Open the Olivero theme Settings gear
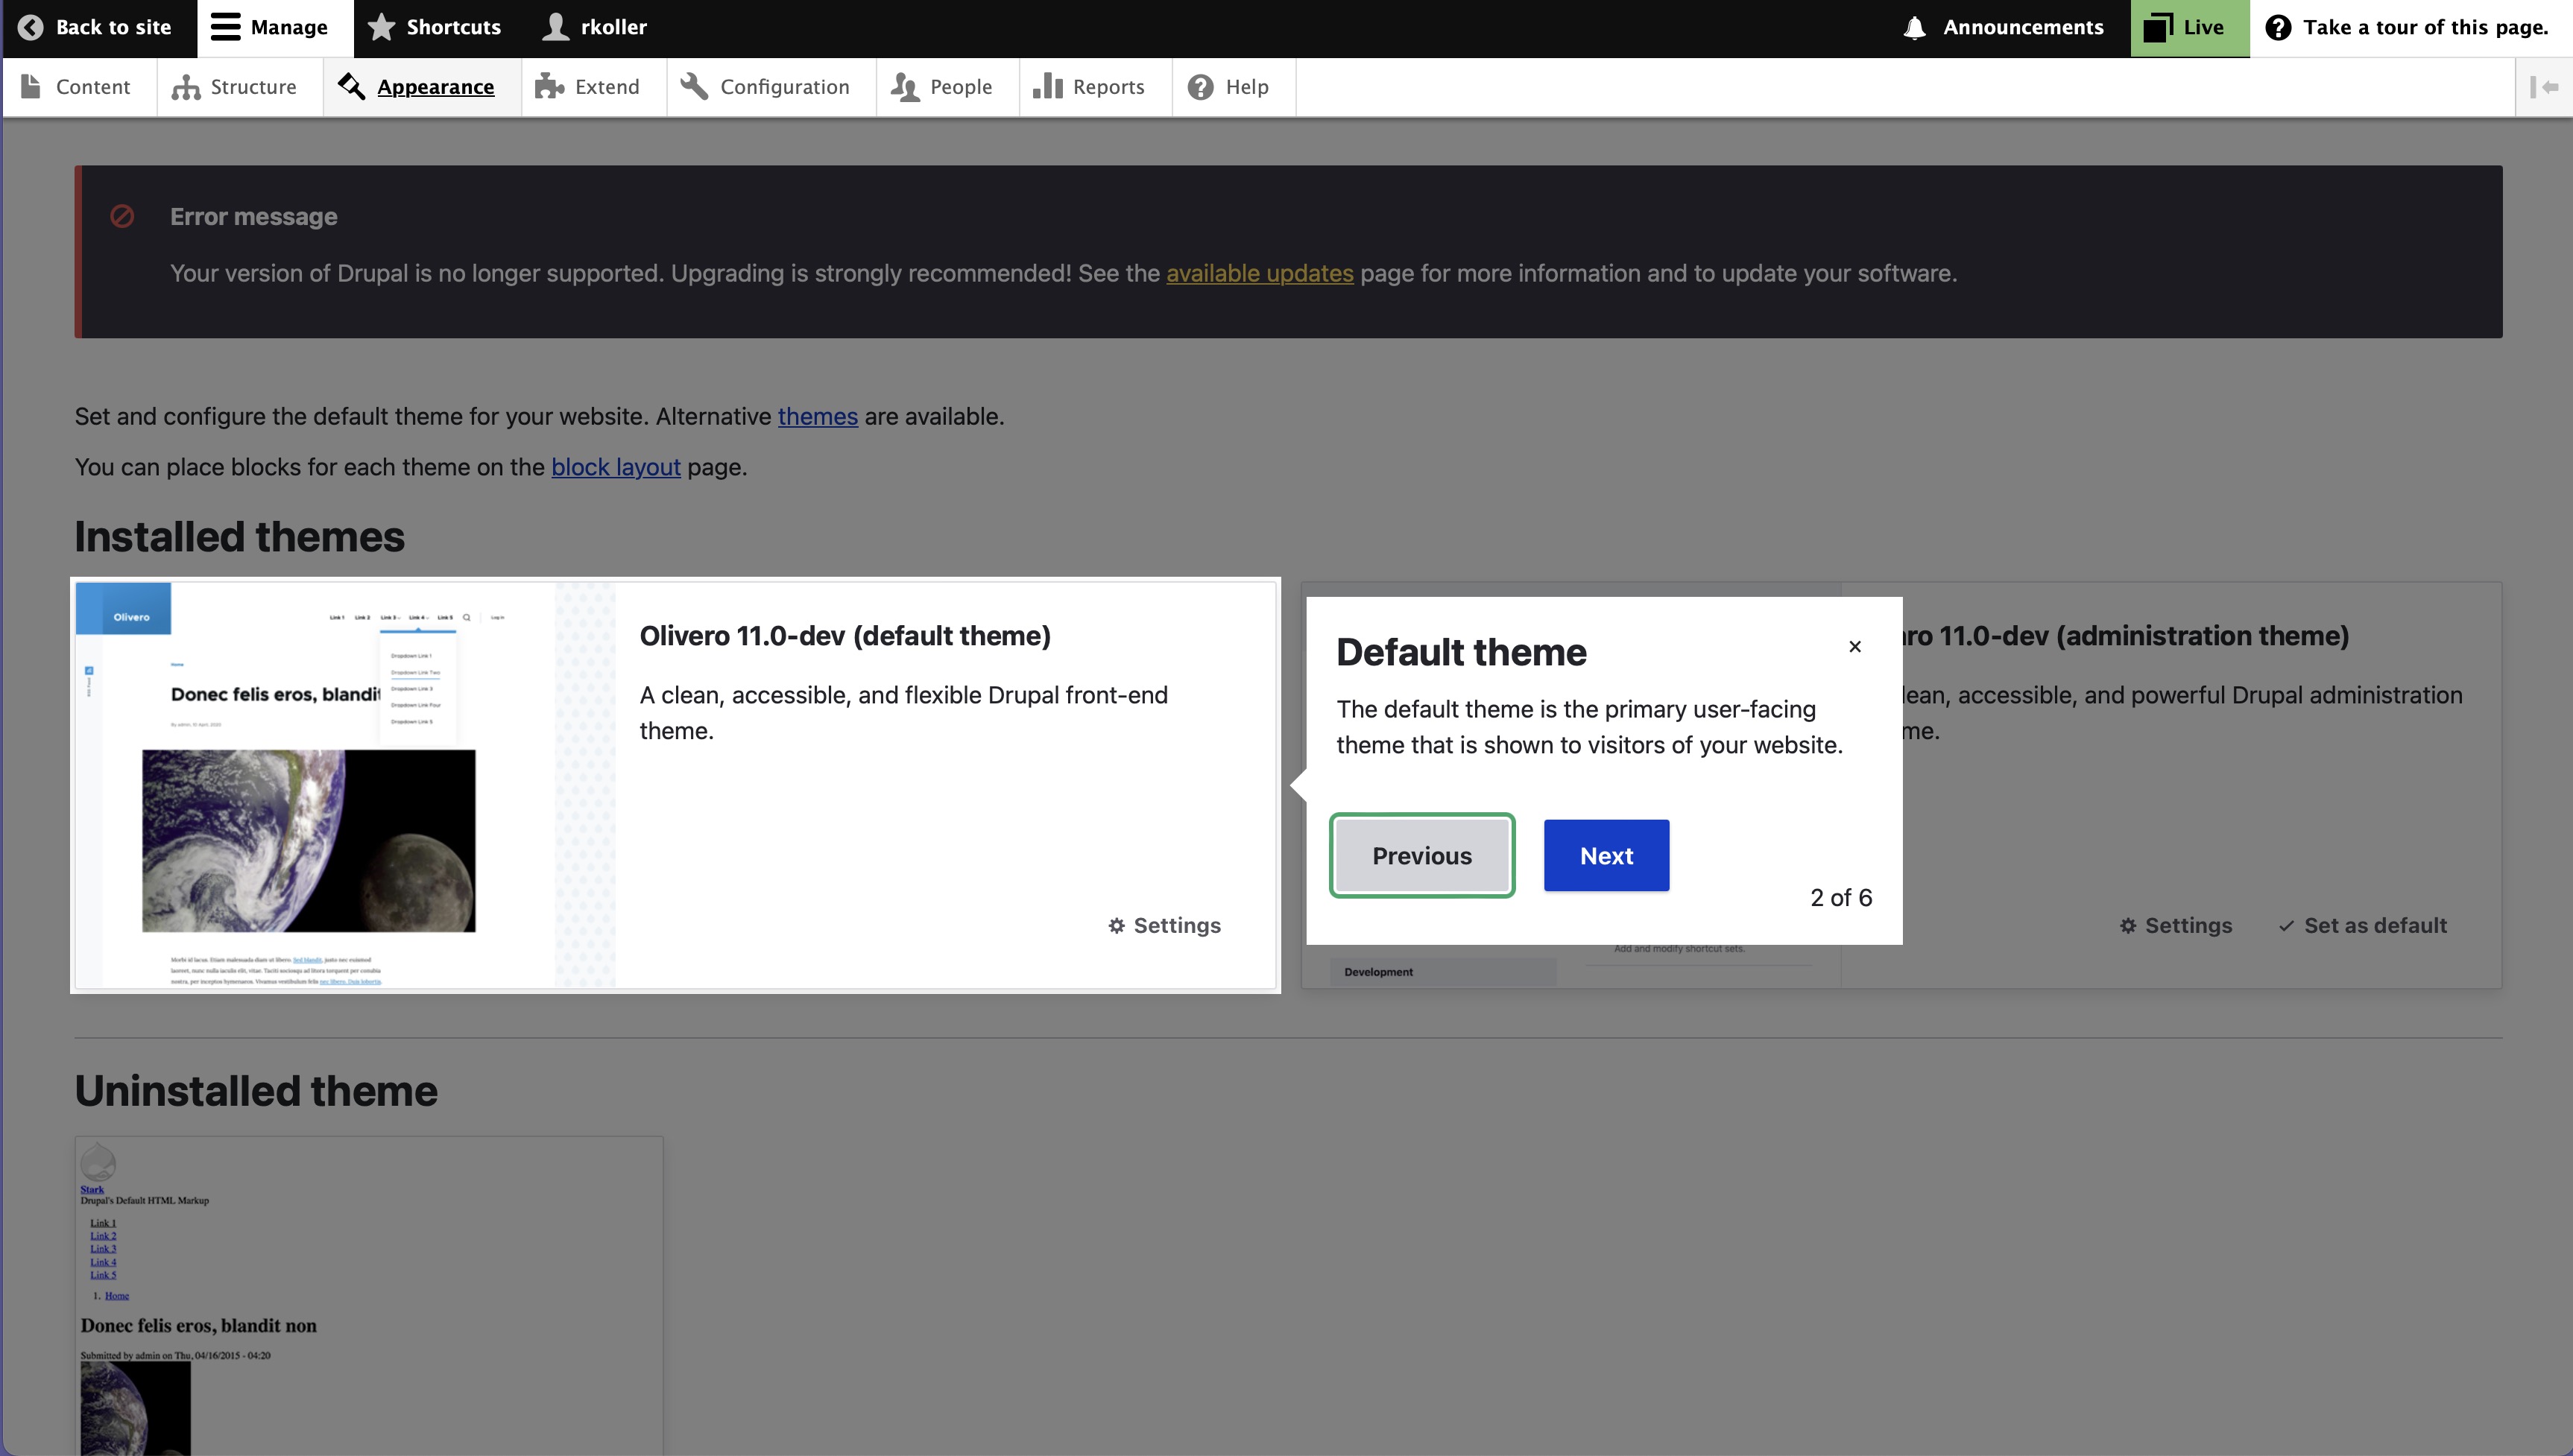Viewport: 2573px width, 1456px height. [x=1163, y=925]
